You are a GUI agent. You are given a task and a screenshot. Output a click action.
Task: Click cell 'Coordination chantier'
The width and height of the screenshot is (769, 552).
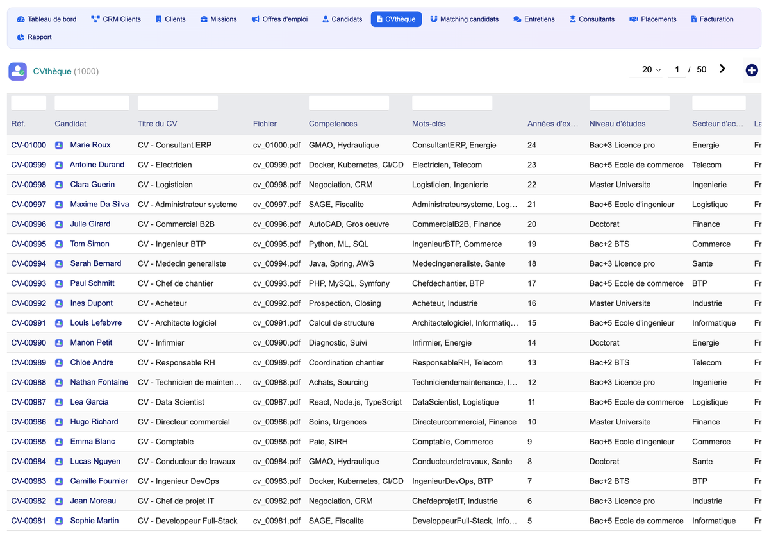tap(346, 363)
